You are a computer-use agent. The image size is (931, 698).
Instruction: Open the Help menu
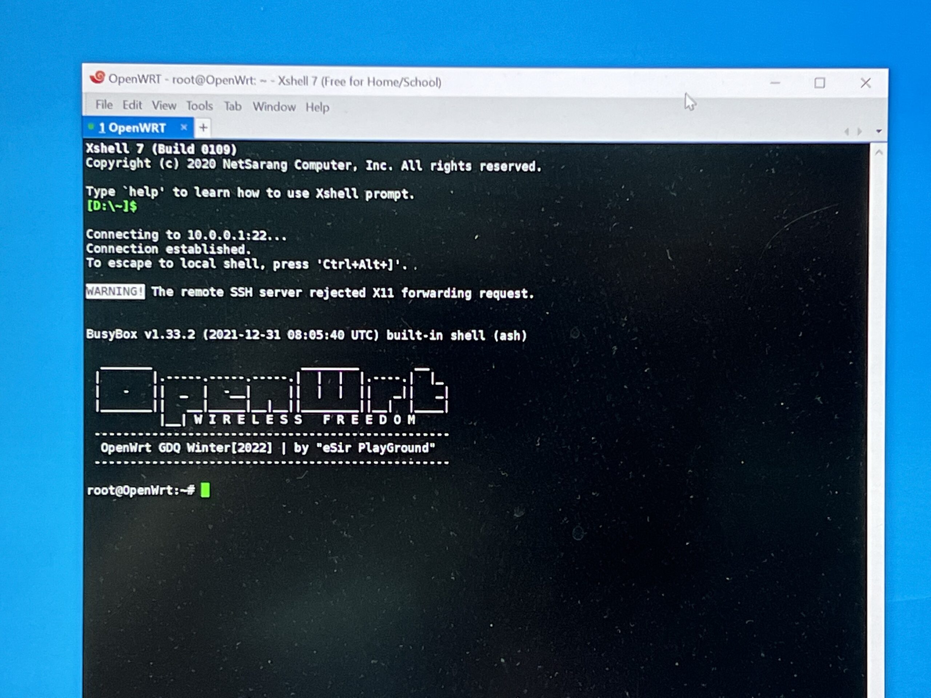317,107
